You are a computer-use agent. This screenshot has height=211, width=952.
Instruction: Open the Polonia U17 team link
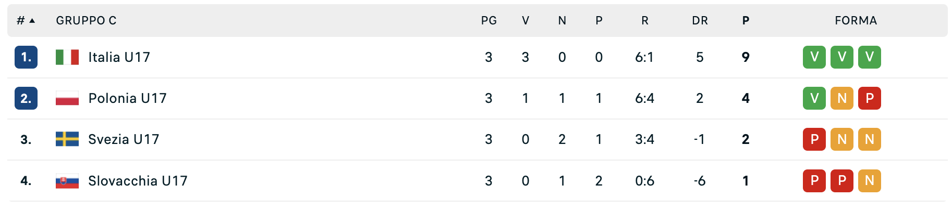pyautogui.click(x=127, y=98)
